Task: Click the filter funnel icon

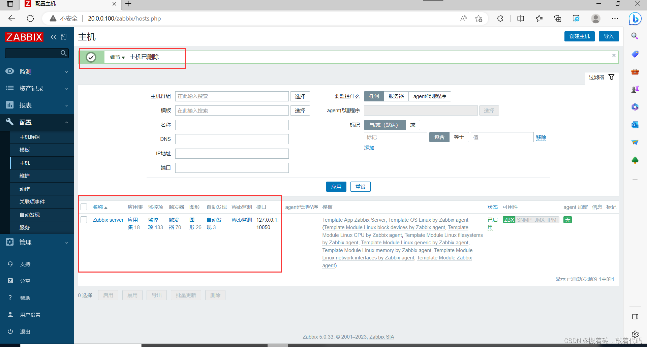Action: point(611,77)
